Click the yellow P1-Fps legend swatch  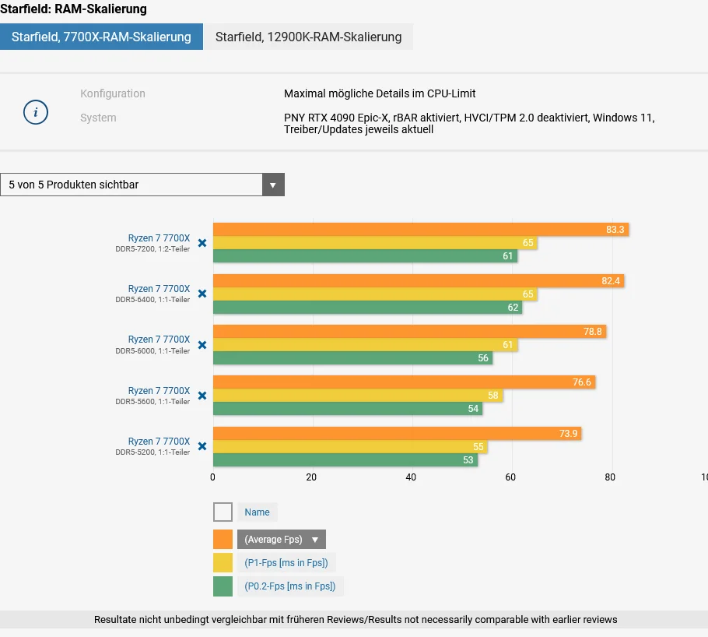223,563
